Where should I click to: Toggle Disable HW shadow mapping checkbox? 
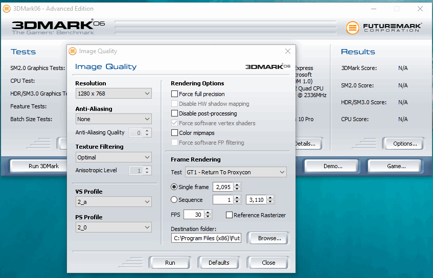coord(174,104)
